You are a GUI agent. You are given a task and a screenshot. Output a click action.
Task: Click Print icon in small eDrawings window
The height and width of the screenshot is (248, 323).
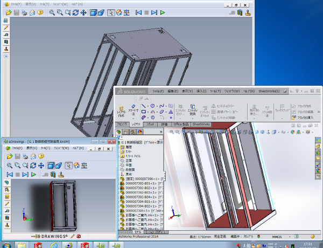(25, 155)
